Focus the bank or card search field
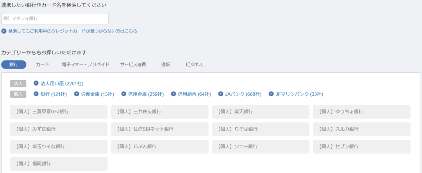422x173 pixels. pyautogui.click(x=55, y=18)
